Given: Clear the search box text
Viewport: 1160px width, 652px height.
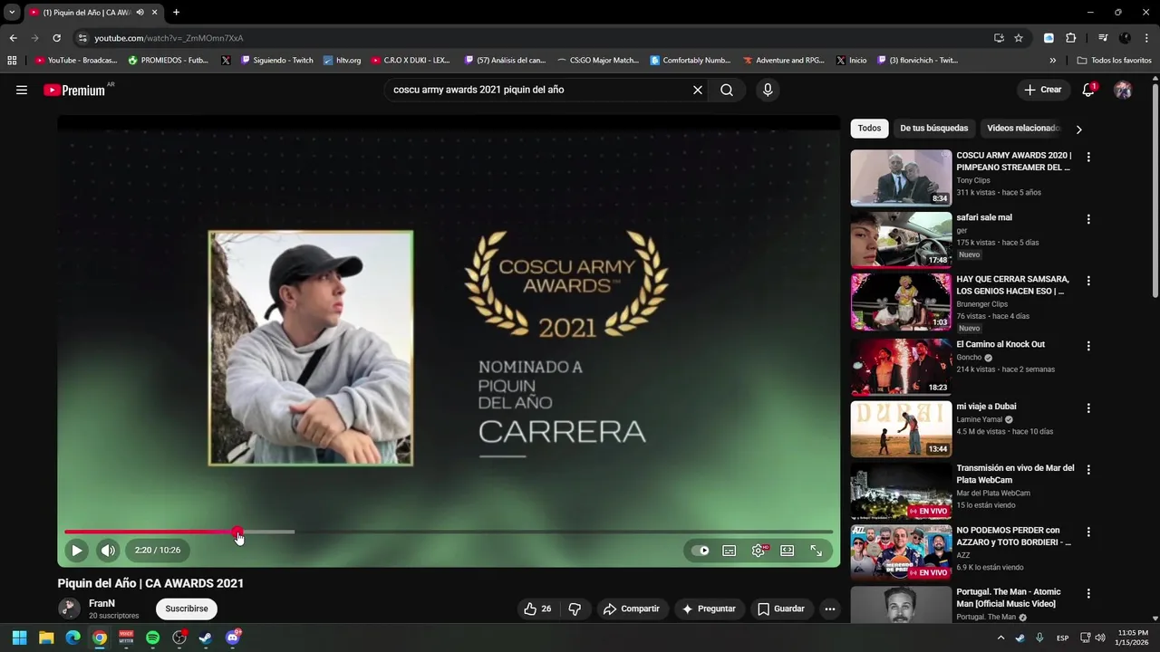Looking at the screenshot, I should pyautogui.click(x=698, y=90).
